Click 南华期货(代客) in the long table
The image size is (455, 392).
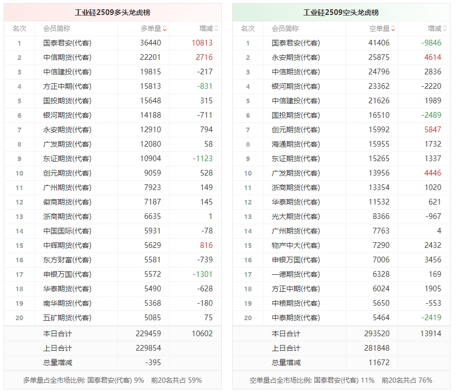point(67,303)
